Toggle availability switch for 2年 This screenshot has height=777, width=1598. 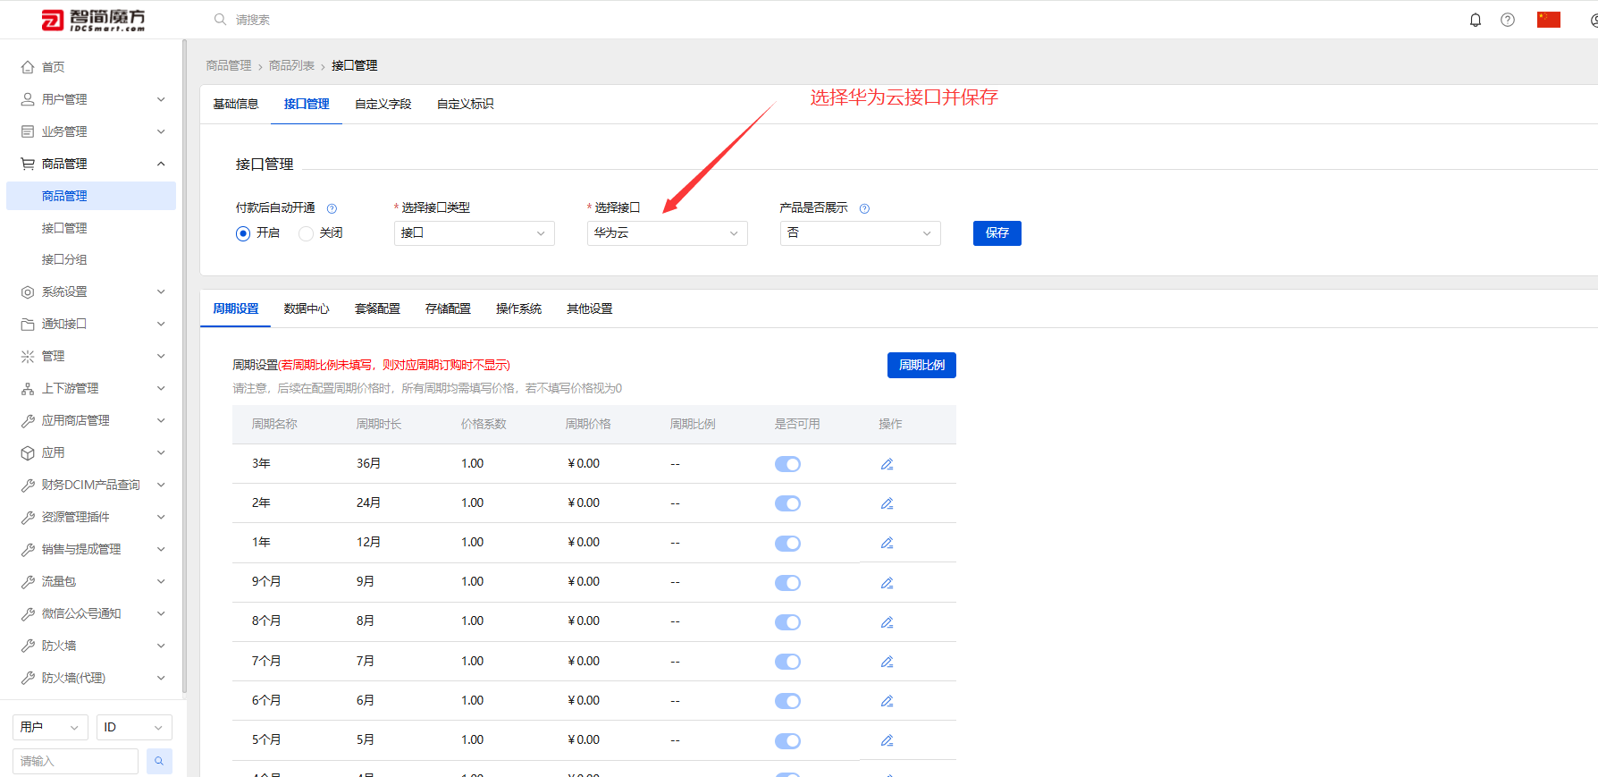coord(787,503)
